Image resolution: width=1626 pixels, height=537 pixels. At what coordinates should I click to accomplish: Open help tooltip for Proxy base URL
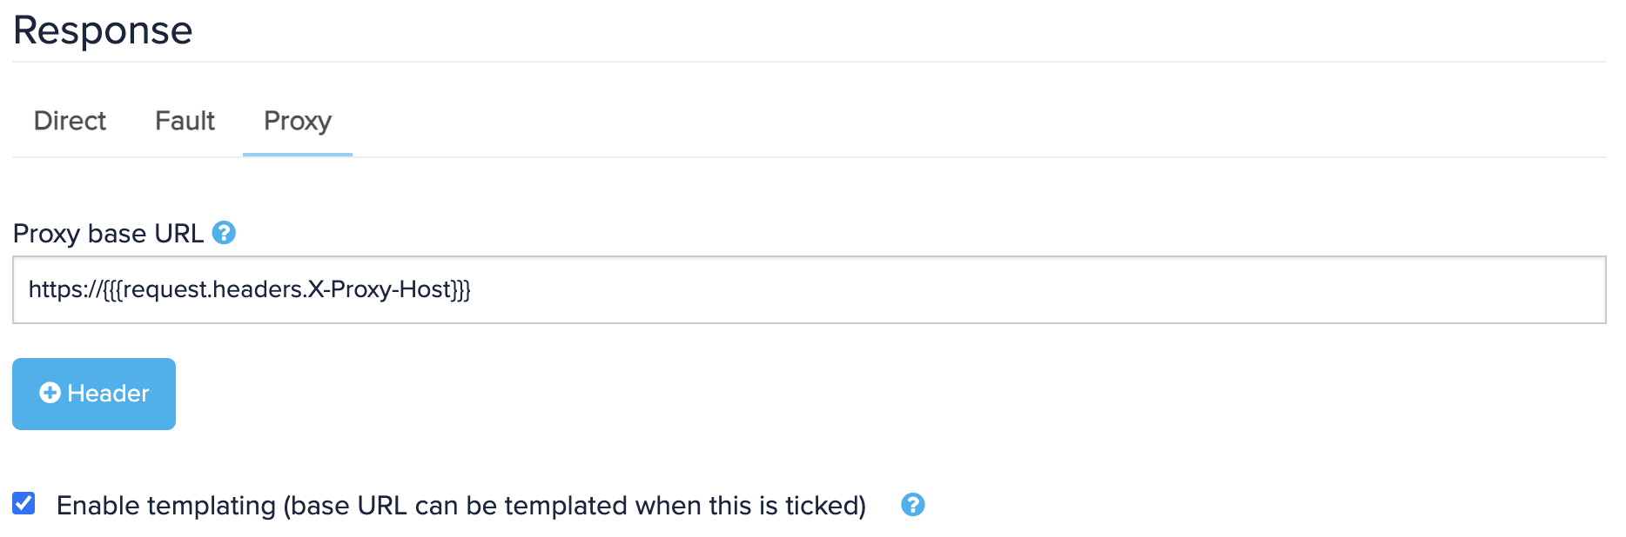coord(224,233)
